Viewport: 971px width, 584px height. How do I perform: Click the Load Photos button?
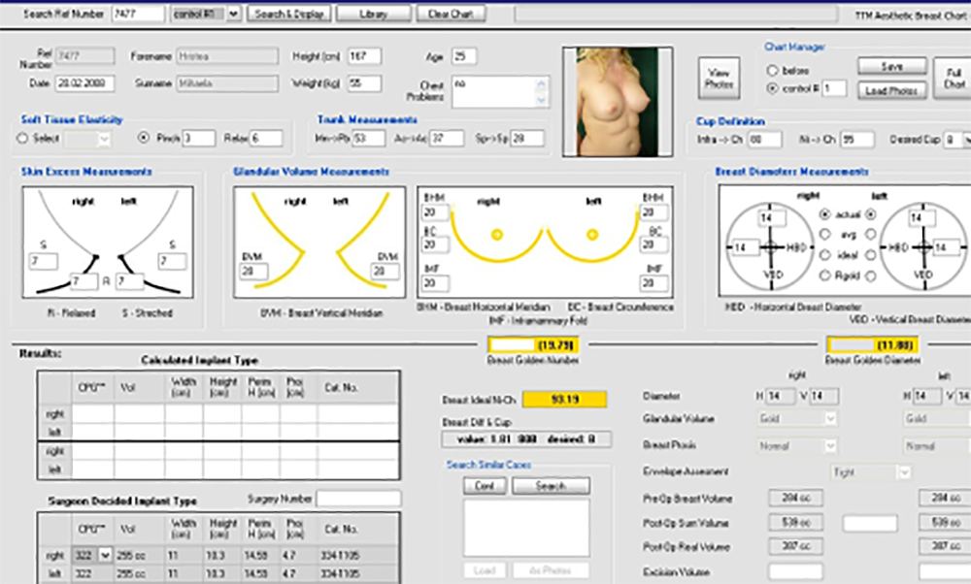click(891, 90)
